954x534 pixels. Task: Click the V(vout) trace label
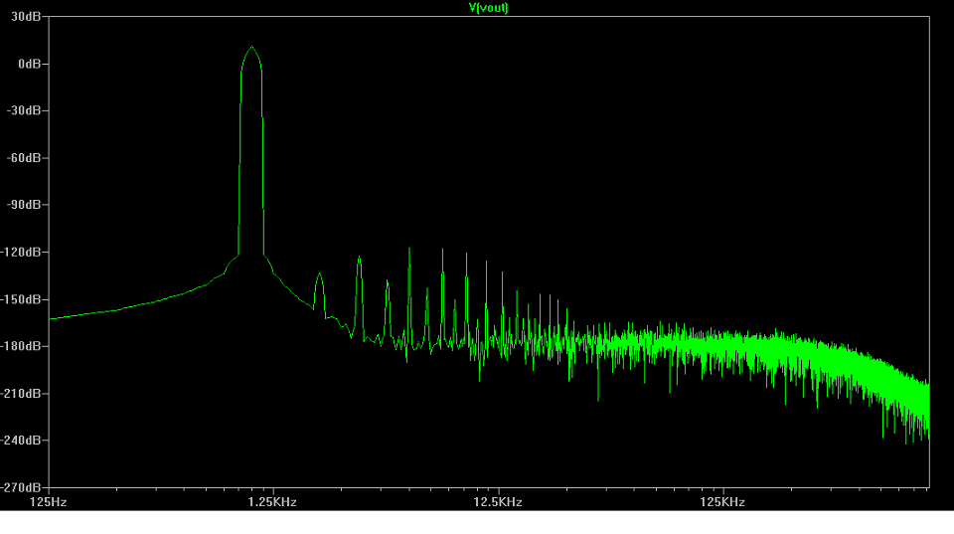click(488, 8)
